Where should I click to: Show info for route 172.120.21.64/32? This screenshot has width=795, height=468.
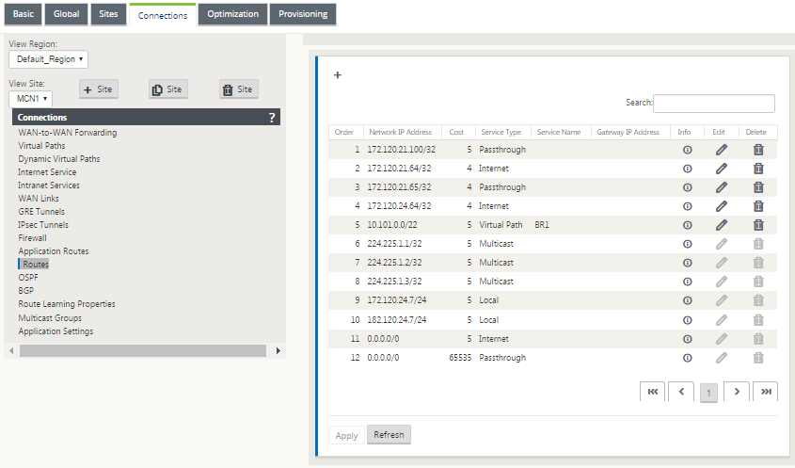pyautogui.click(x=688, y=169)
